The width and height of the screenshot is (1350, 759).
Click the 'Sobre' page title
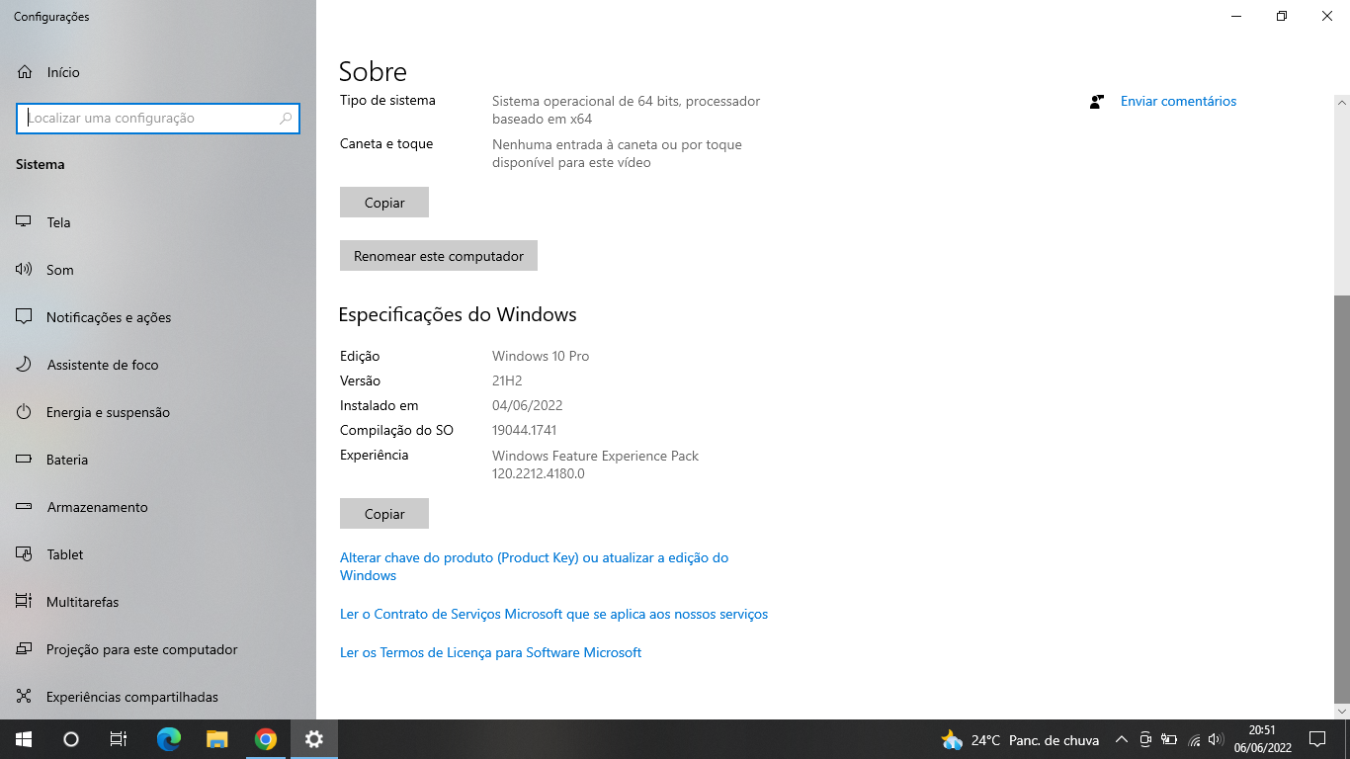pos(373,71)
